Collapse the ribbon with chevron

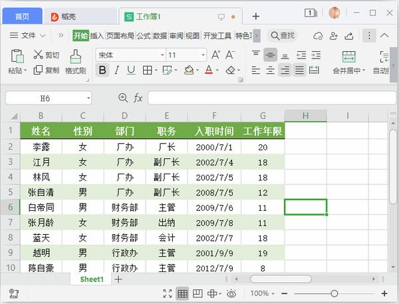tap(384, 35)
